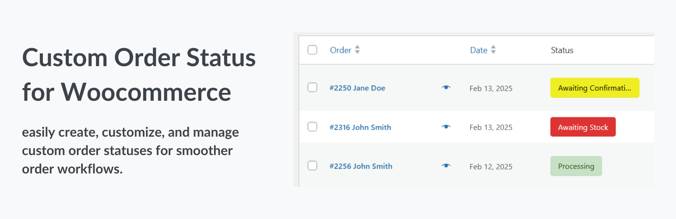
Task: Click the yellow Awaiting Confirmation status badge
Action: (x=595, y=88)
